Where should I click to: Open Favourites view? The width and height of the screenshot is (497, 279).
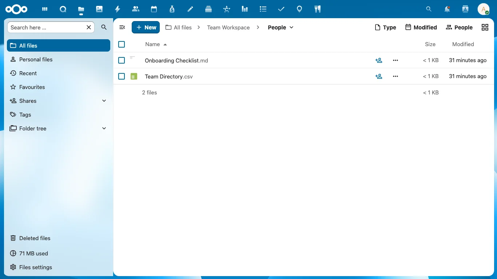tap(59, 87)
